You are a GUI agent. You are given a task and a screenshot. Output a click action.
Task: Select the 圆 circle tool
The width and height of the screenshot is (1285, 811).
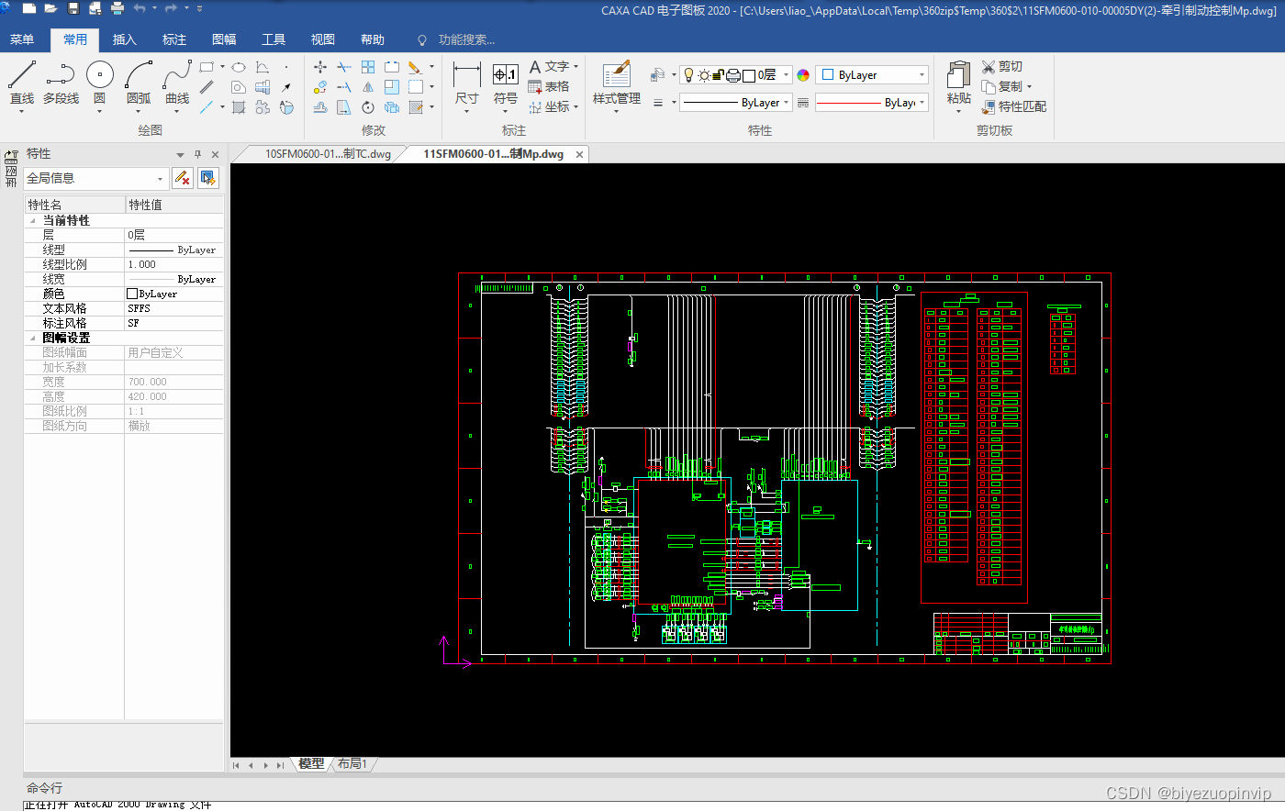point(99,83)
